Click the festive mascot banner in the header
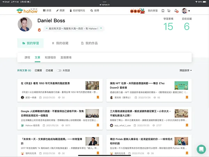This screenshot has width=209, height=157. (x=138, y=11)
